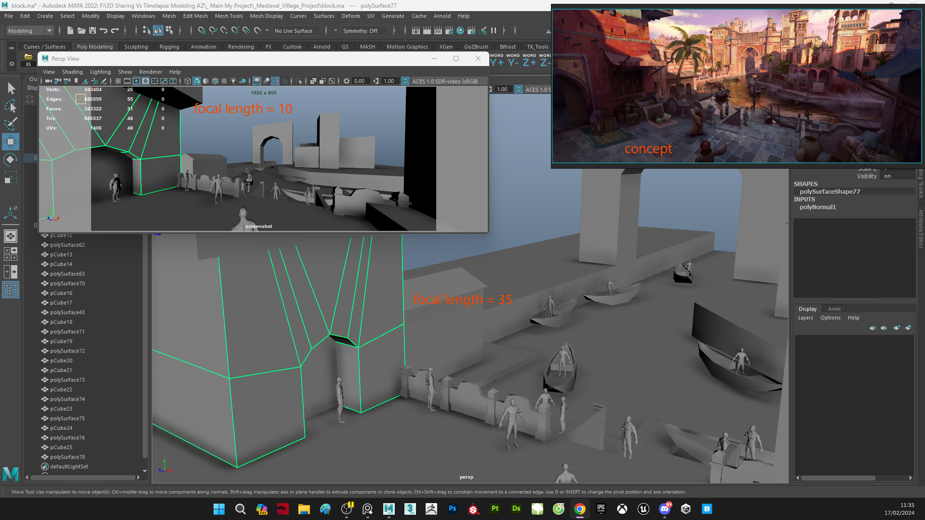Switch to Sculpting shelf tab
Screen dimensions: 925x520
point(136,47)
